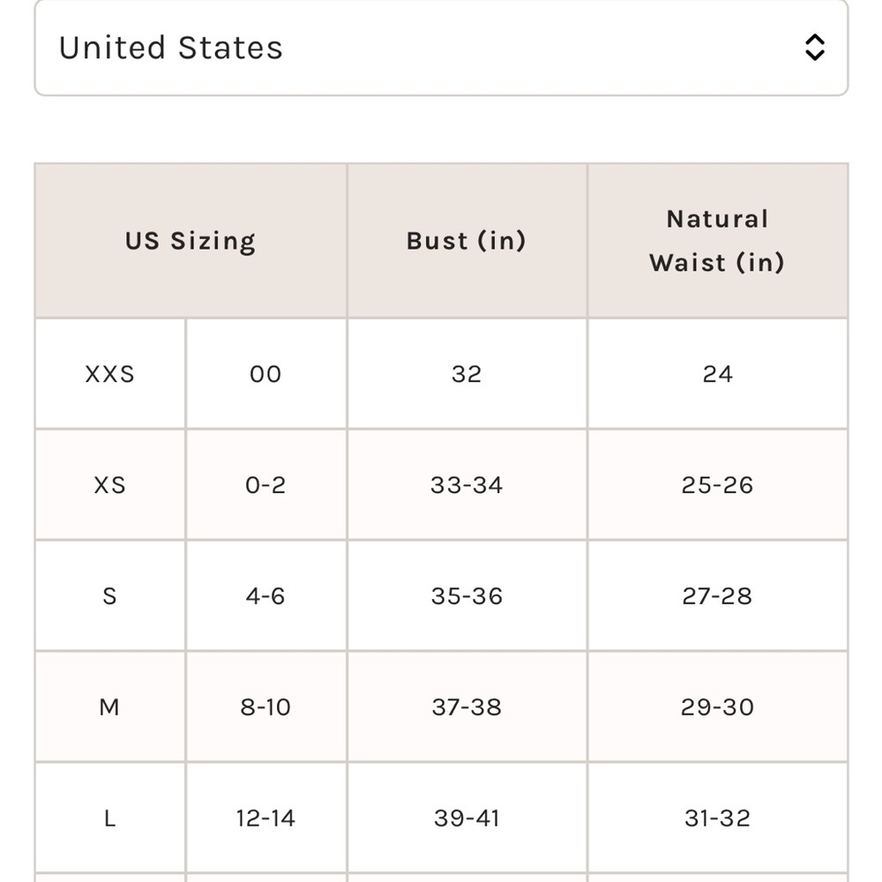
Task: Click the Natural Waist (in) header
Action: (x=717, y=241)
